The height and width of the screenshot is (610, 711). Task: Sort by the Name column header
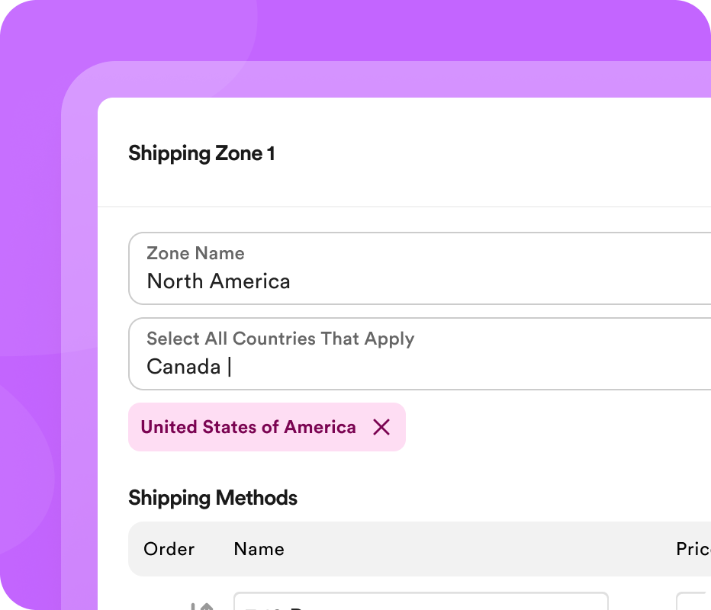coord(259,549)
